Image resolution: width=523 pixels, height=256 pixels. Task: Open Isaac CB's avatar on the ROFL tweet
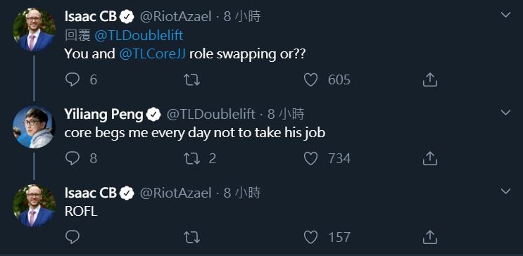click(34, 205)
